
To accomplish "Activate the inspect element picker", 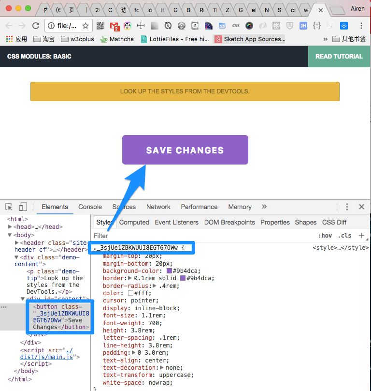I will coord(9,207).
